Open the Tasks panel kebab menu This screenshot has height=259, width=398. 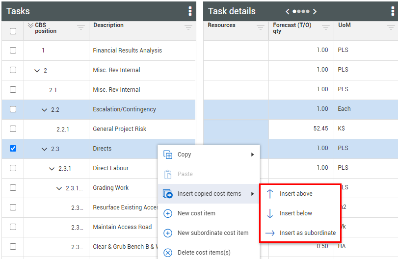(190, 11)
